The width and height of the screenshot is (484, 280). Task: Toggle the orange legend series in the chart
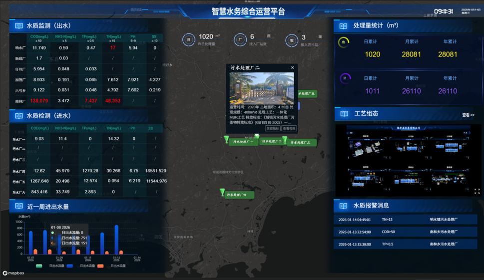(x=100, y=266)
